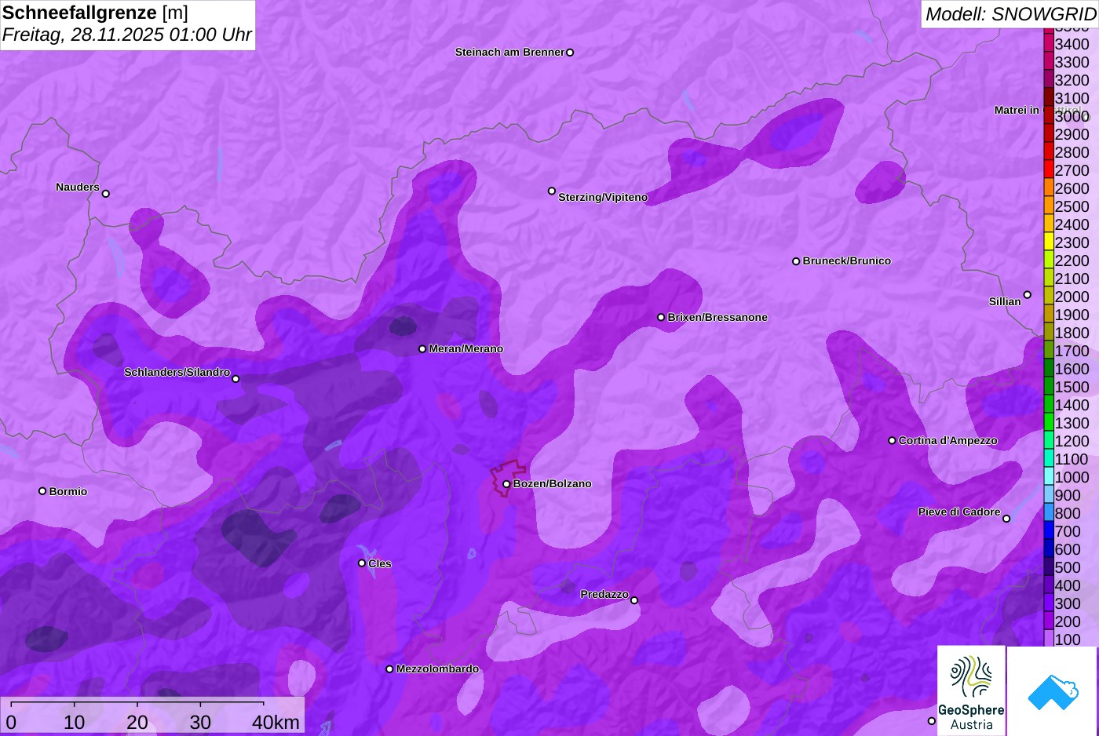Screen dimensions: 1099x736
Task: Click the "3400" legend value
Action: pyautogui.click(x=1072, y=45)
